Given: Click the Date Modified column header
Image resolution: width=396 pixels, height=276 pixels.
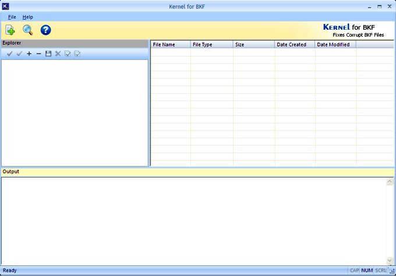Looking at the screenshot, I should point(335,44).
